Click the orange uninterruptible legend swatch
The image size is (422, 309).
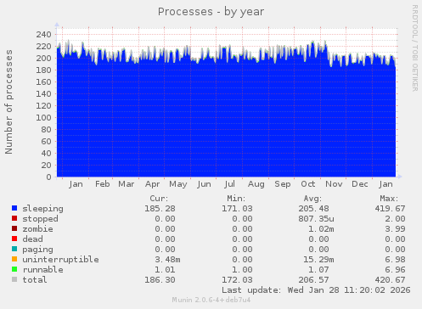14,259
